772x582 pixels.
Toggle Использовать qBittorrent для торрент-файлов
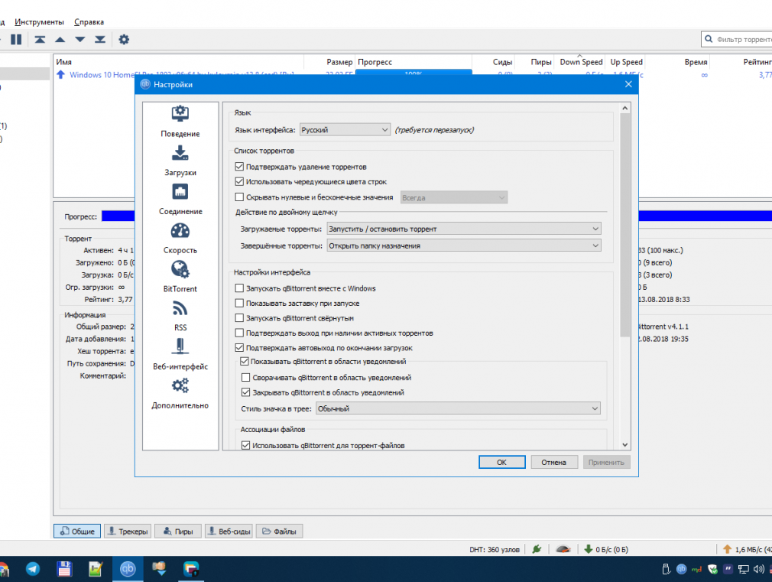[245, 446]
